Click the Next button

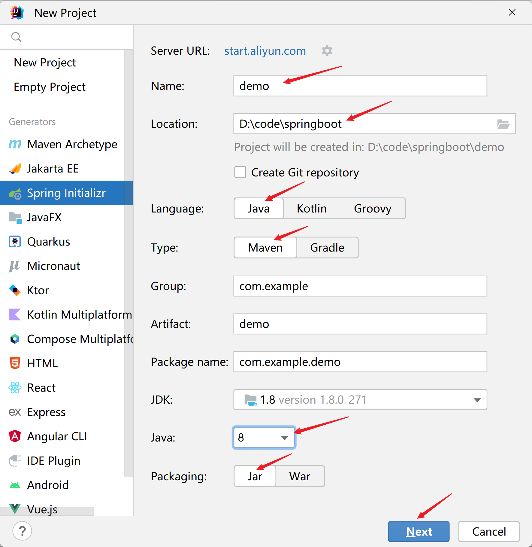click(x=419, y=531)
